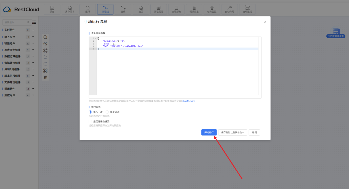Apply 自动布局 auto layout
The image size is (349, 189).
click(230, 9)
